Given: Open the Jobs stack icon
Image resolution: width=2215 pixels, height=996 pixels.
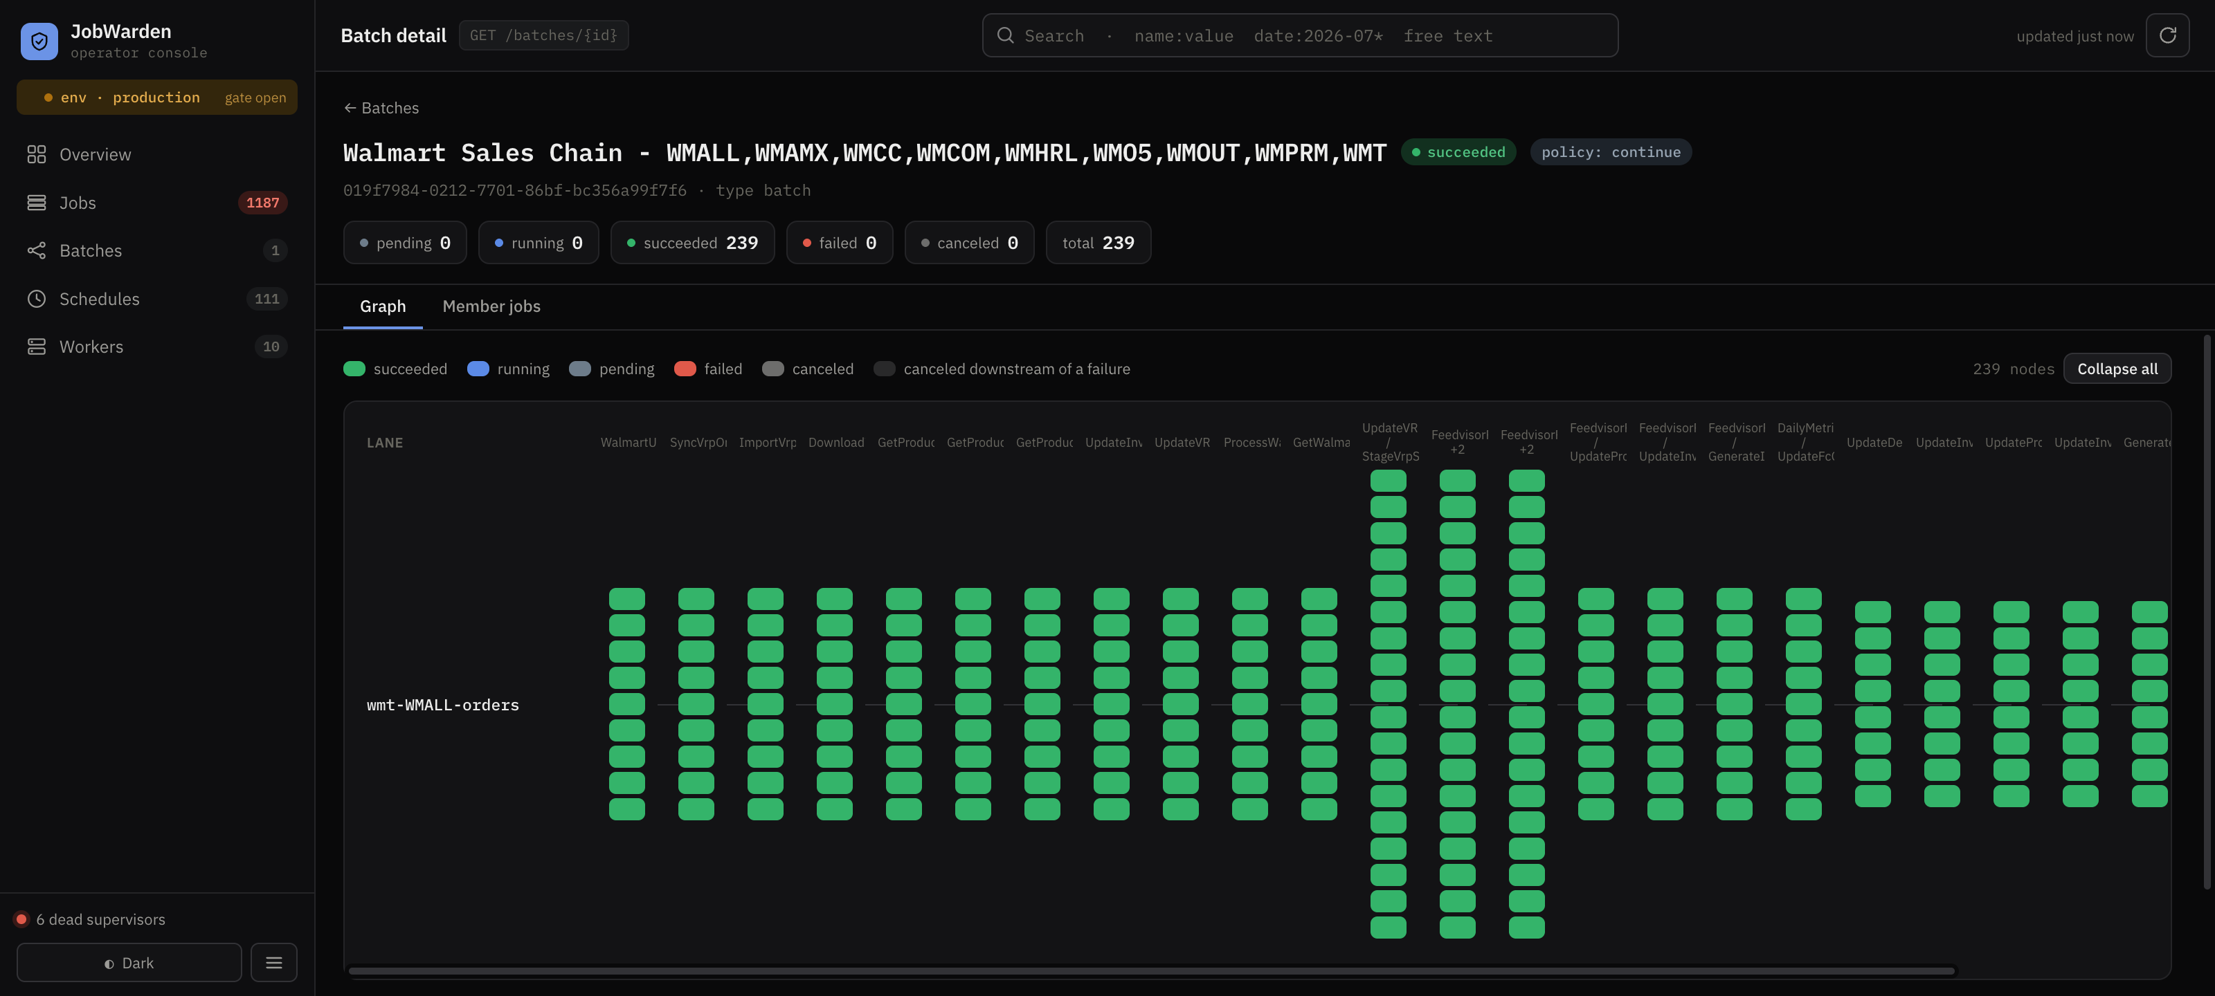Looking at the screenshot, I should point(36,203).
